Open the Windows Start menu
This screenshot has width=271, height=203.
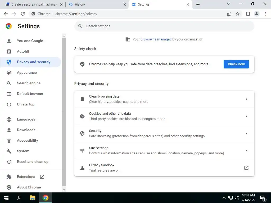6,198
